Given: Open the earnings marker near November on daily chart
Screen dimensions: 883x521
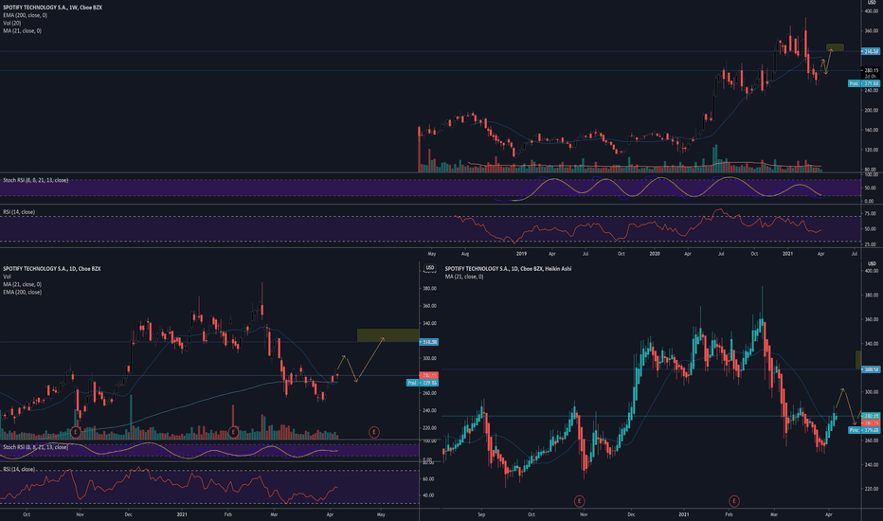Looking at the screenshot, I should pyautogui.click(x=76, y=433).
